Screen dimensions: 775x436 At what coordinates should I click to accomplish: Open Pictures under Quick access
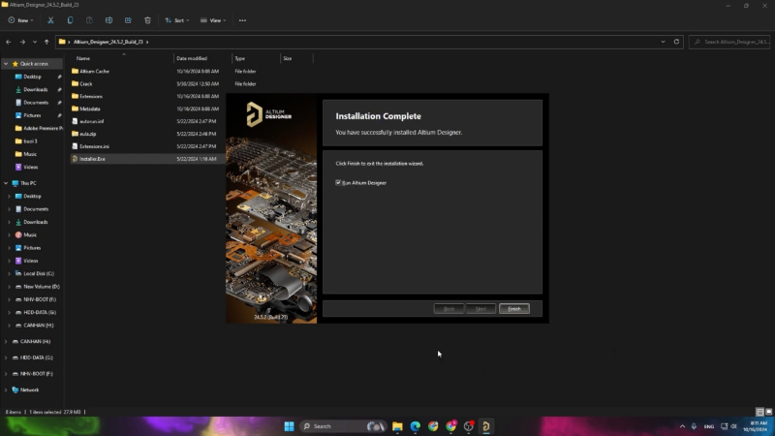coord(32,115)
